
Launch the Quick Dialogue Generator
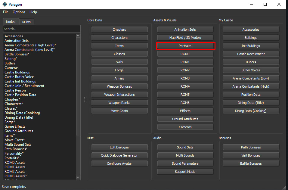click(119, 155)
